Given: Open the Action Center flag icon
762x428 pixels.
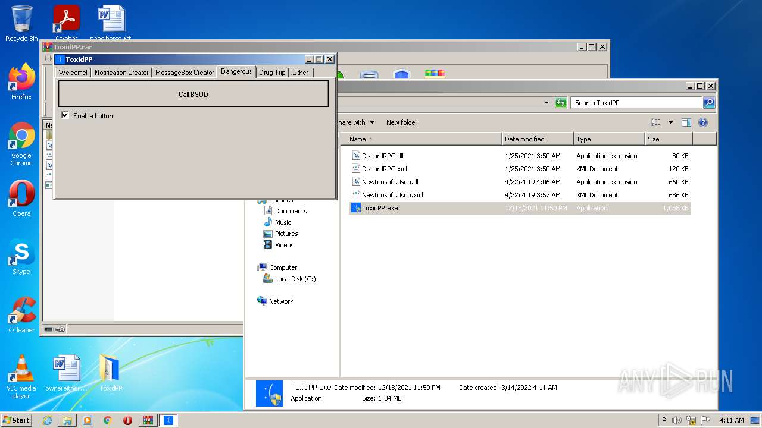Looking at the screenshot, I should (x=705, y=420).
